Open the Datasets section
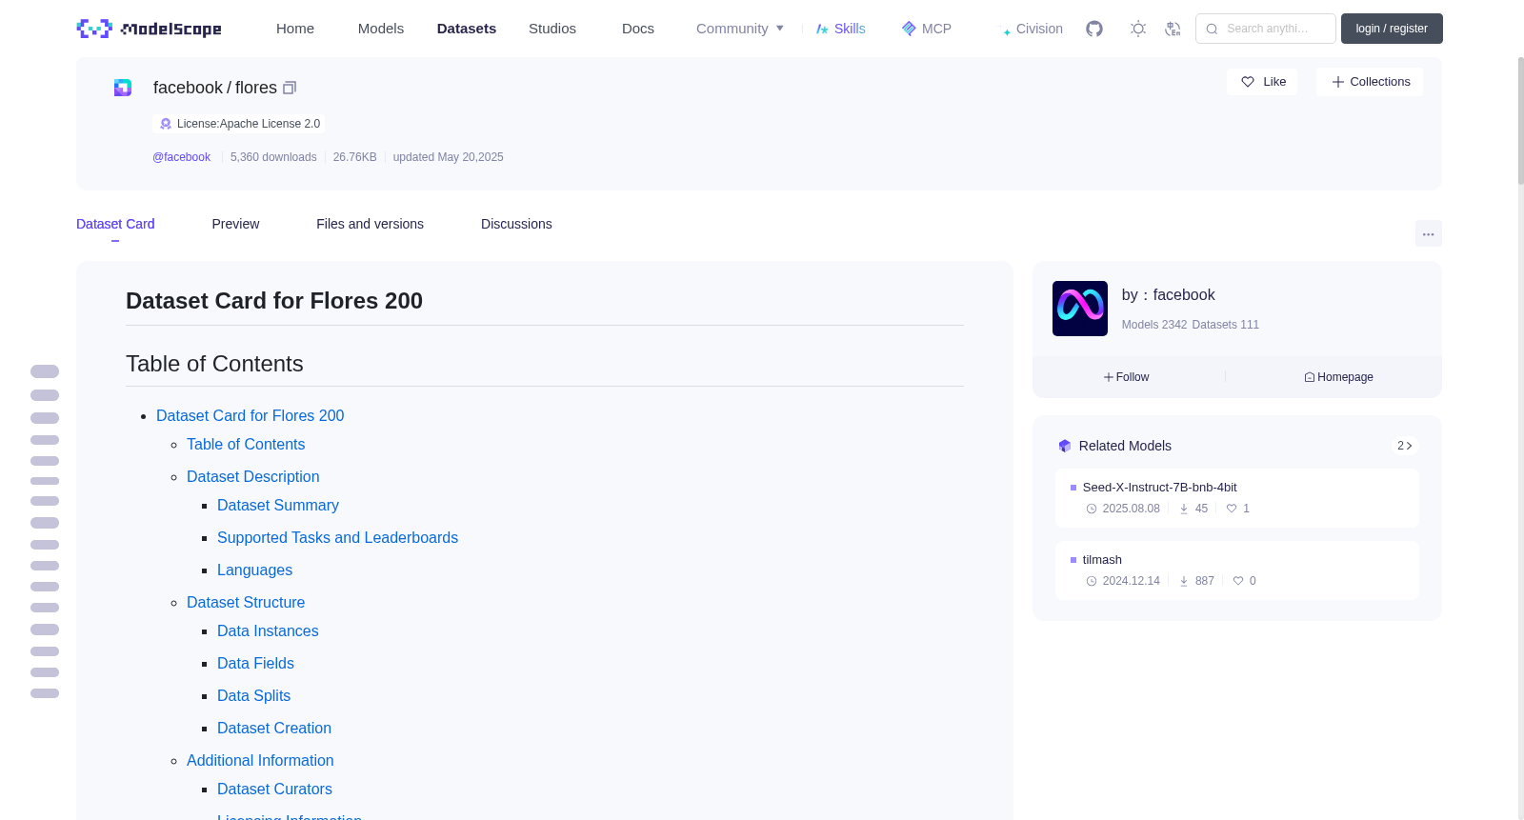 pos(467,29)
